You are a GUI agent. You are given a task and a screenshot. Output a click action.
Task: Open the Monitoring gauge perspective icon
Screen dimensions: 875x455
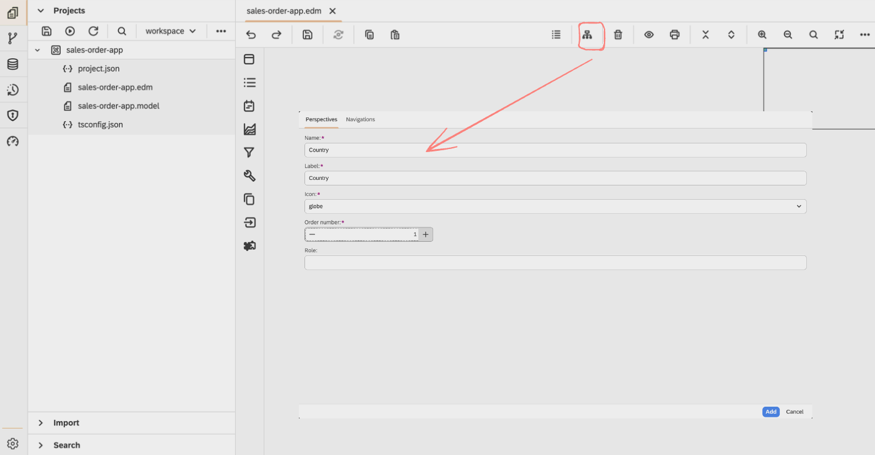tap(13, 142)
